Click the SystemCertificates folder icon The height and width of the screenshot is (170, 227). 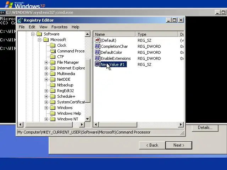click(53, 102)
